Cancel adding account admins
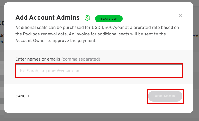Image resolution: width=199 pixels, height=121 pixels. coord(23,96)
